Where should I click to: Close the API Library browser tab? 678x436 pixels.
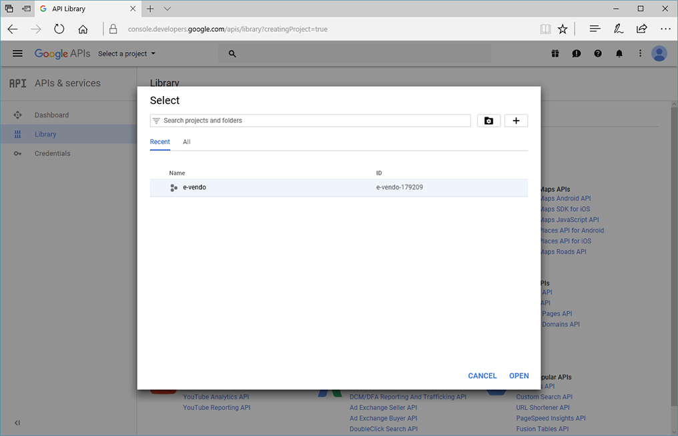pos(133,9)
